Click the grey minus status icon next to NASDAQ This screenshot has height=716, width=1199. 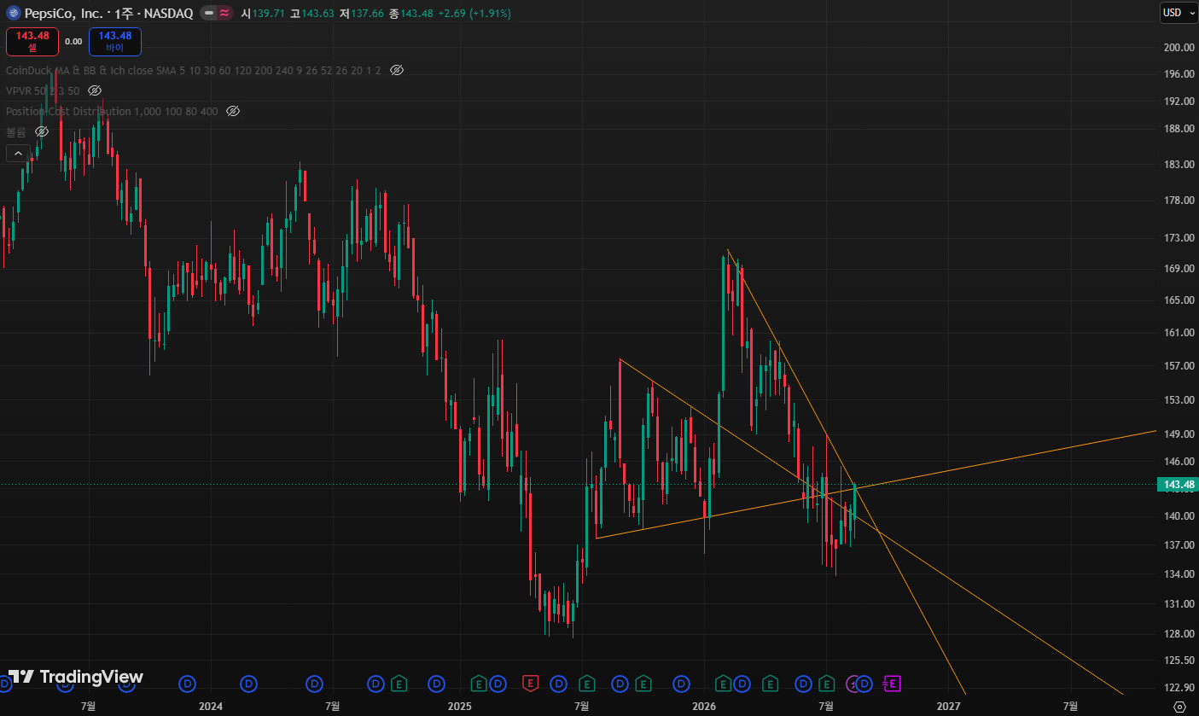pyautogui.click(x=208, y=13)
